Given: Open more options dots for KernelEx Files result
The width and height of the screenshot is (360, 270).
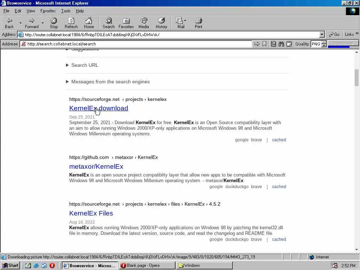Looking at the screenshot, I should 267,239.
